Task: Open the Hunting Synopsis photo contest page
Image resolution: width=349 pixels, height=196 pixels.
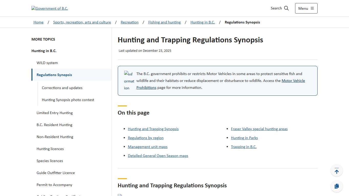Action: click(x=68, y=100)
